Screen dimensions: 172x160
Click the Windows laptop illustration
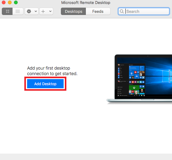(x=139, y=79)
